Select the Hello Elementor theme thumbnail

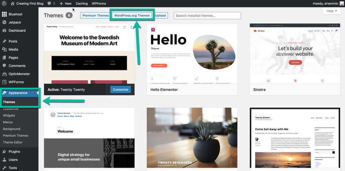point(192,54)
